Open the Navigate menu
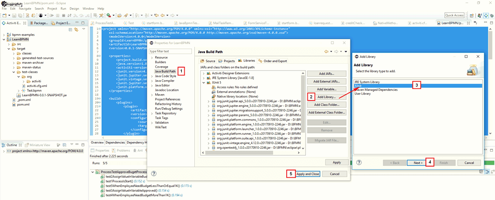This screenshot has height=200, width=495. pyautogui.click(x=25, y=9)
